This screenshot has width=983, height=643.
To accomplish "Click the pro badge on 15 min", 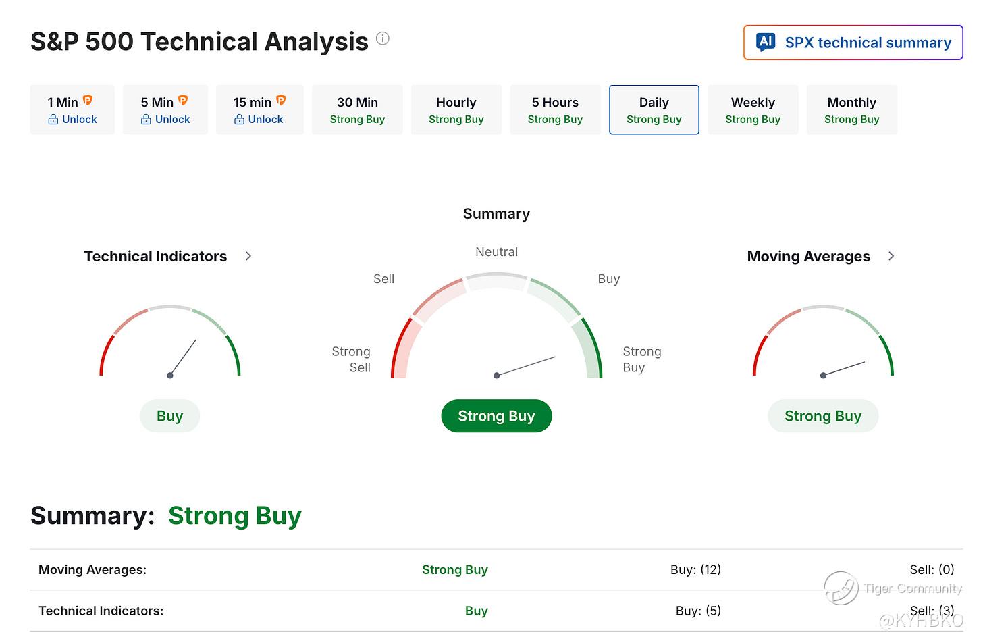I will (x=281, y=101).
